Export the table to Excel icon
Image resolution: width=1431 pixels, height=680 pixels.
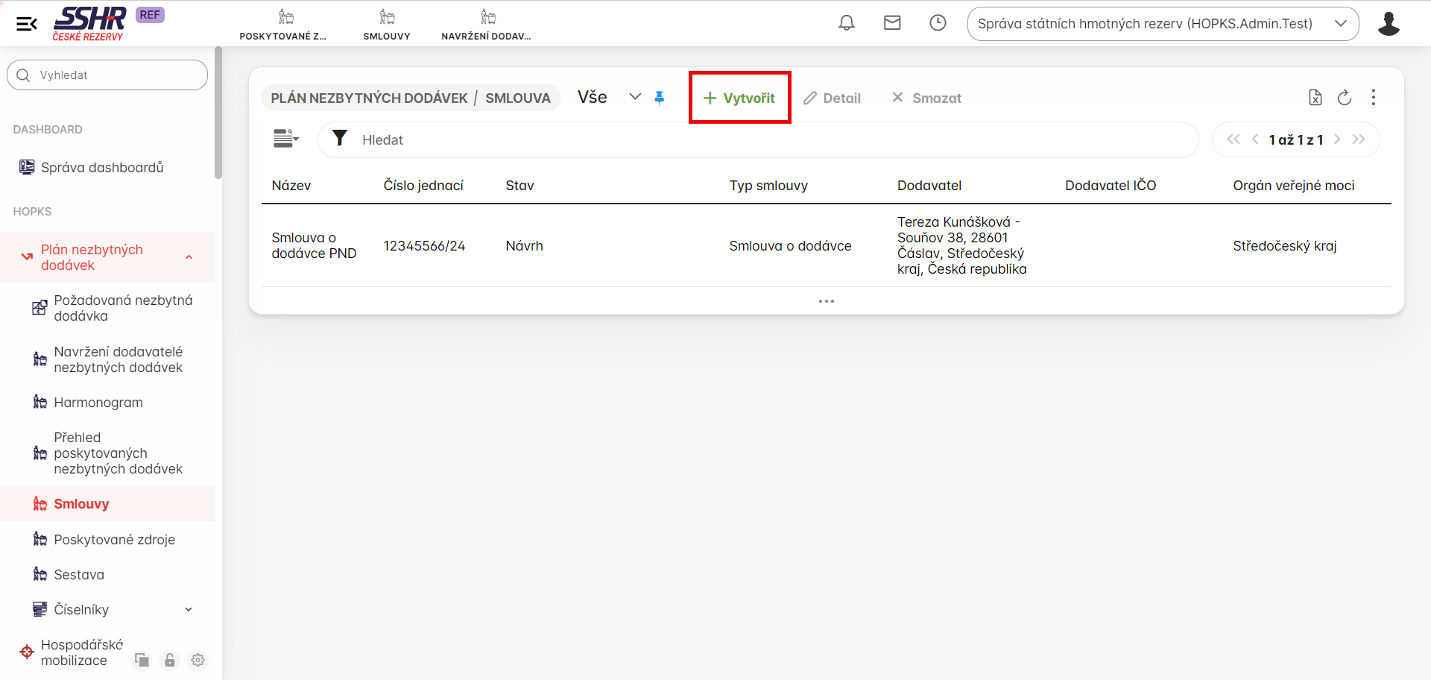(x=1315, y=98)
